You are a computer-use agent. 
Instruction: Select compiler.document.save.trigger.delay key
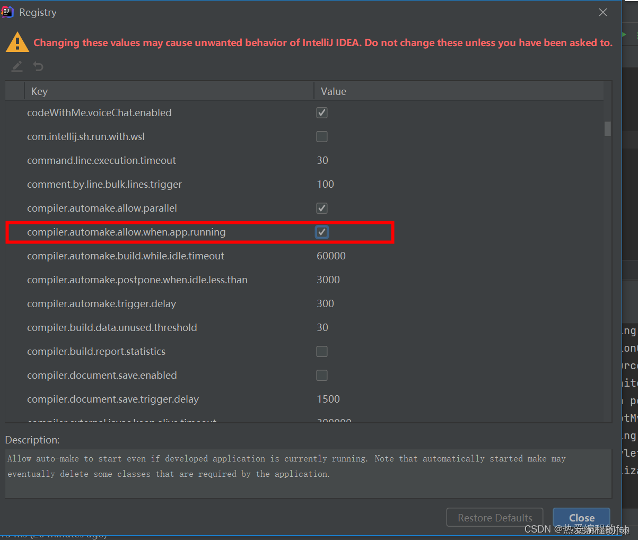[113, 399]
